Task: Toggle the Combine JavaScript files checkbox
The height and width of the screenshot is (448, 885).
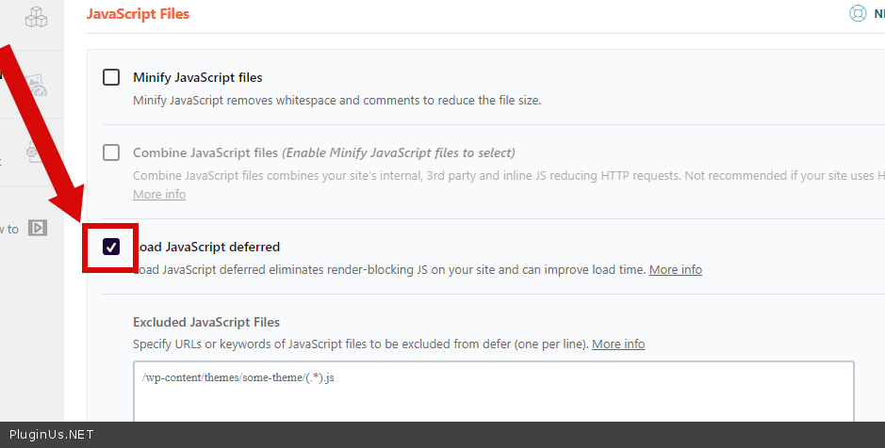Action: [x=111, y=152]
